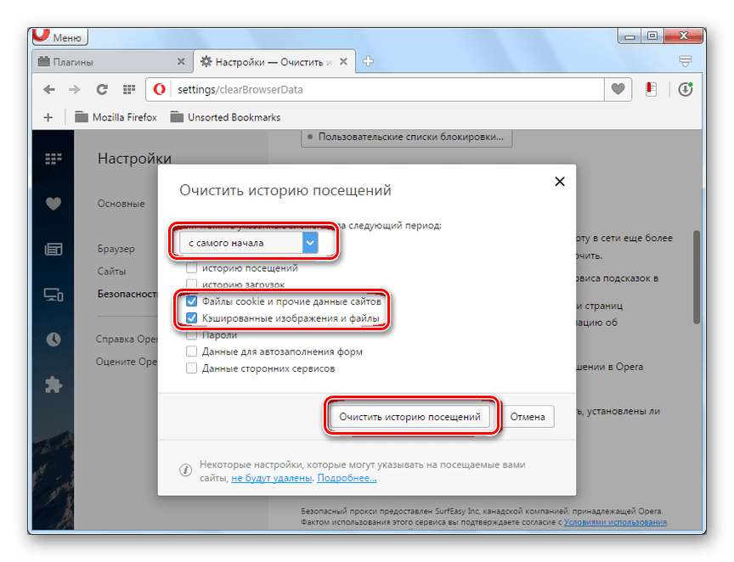This screenshot has width=734, height=562.
Task: Click the Opera logo in address bar
Action: 160,89
